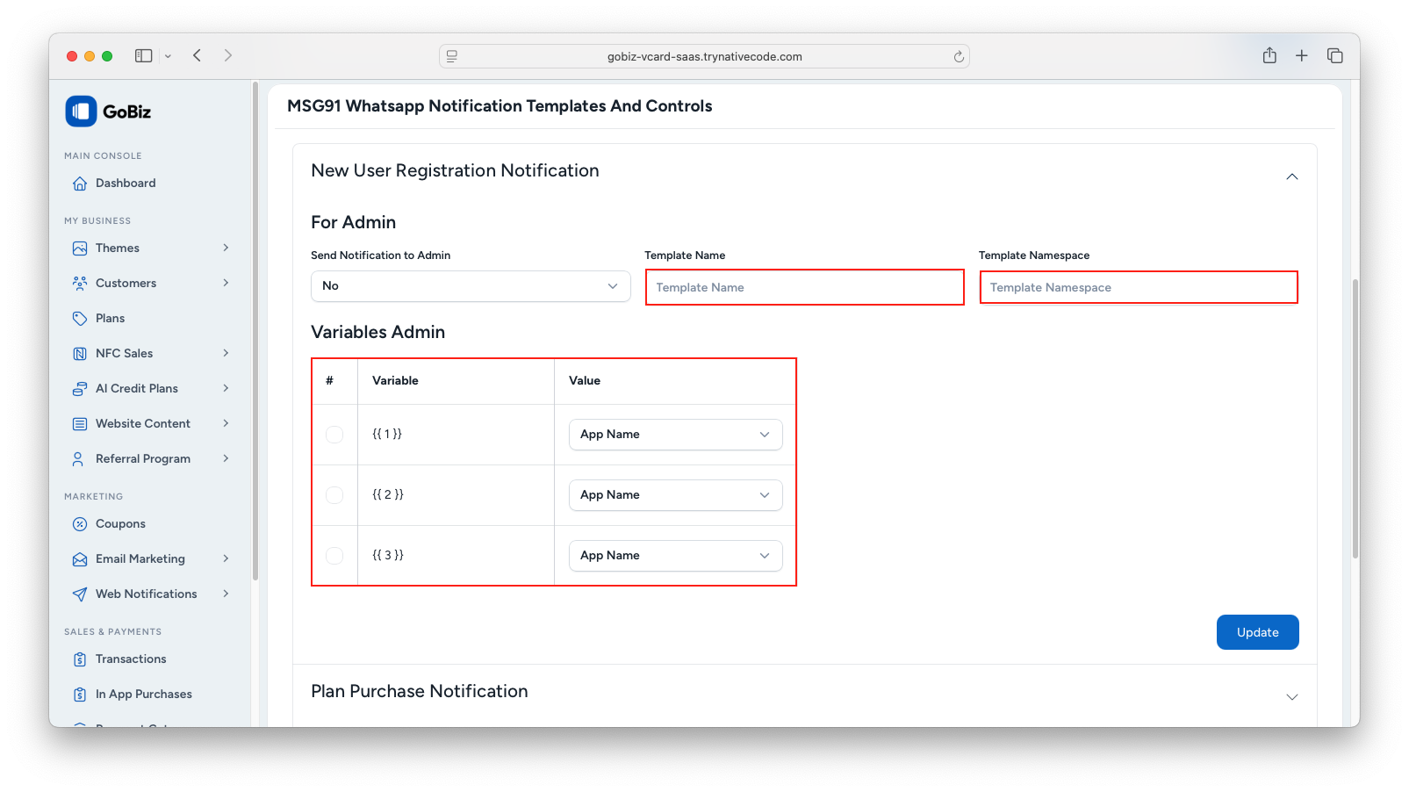This screenshot has width=1409, height=792.
Task: Go to Plans in the sidebar
Action: point(110,319)
